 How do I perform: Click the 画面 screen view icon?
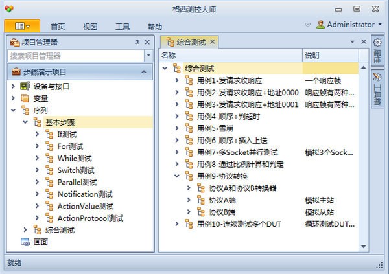(25, 242)
